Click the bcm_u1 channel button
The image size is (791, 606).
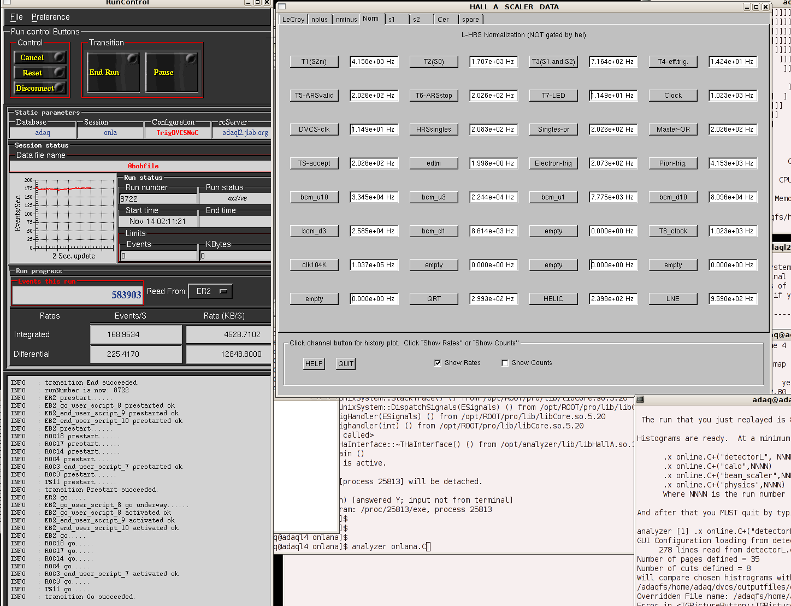point(553,197)
